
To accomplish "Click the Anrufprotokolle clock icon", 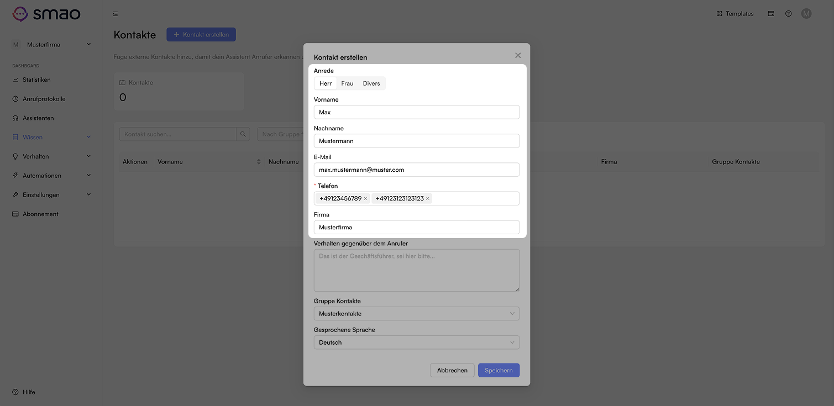I will pos(15,99).
